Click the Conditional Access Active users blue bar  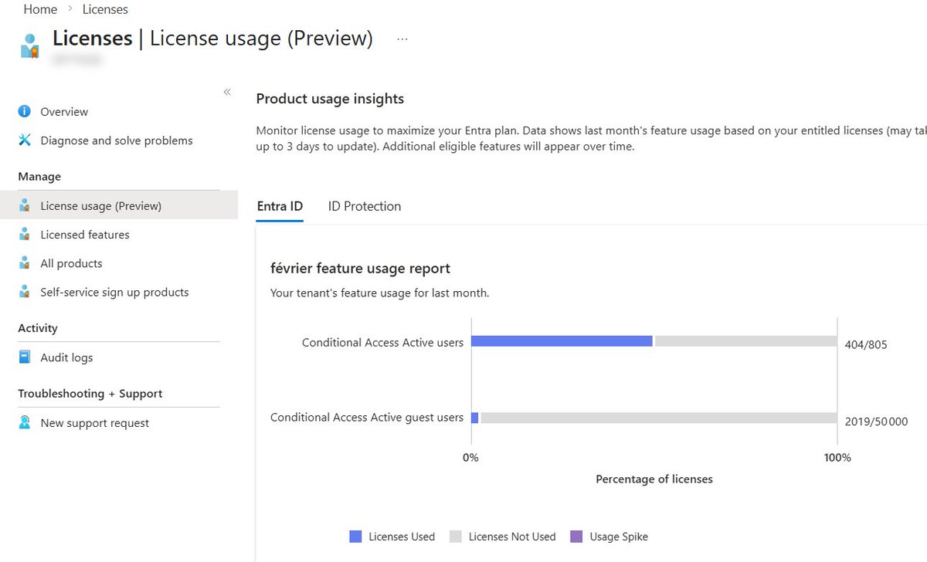[x=562, y=341]
